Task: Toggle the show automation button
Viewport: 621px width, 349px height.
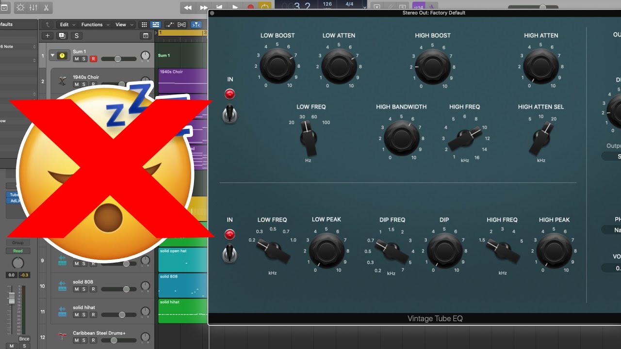Action: click(170, 25)
